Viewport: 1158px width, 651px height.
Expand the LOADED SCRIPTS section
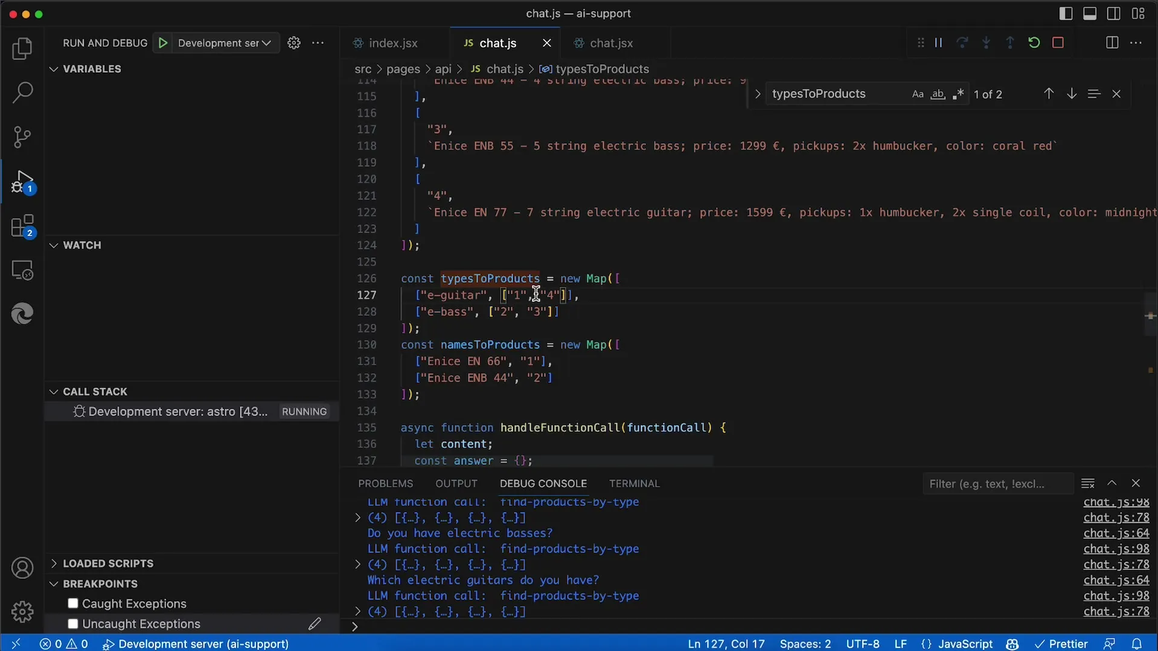pyautogui.click(x=54, y=563)
